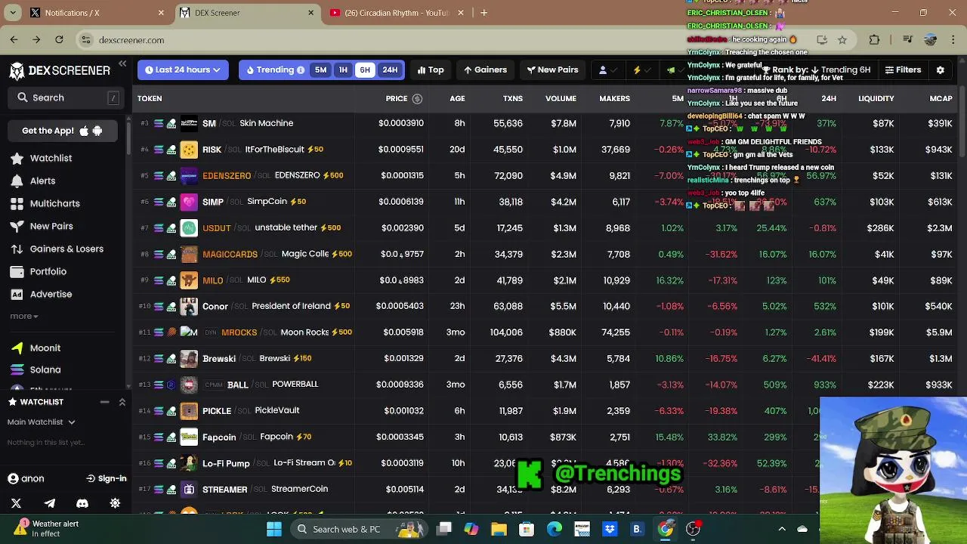Click the DEX Screener owl logo
Image resolution: width=967 pixels, height=544 pixels.
tap(17, 70)
